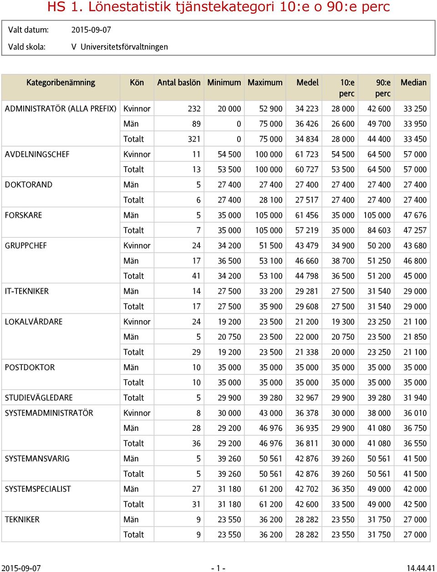Image resolution: width=437 pixels, height=572 pixels.
Task: Click the 'Valt datum:' label
Action: 28,30
